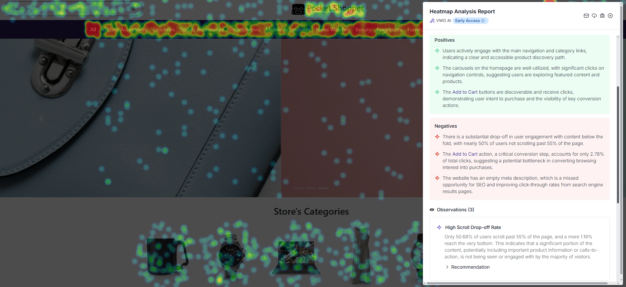The height and width of the screenshot is (287, 626).
Task: Click the vertical scrollbar of report panel
Action: point(618,145)
